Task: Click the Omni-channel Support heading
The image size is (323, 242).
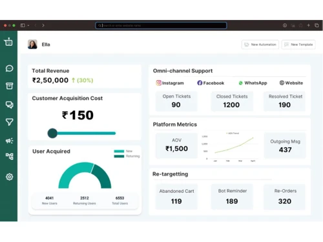Action: pyautogui.click(x=183, y=71)
